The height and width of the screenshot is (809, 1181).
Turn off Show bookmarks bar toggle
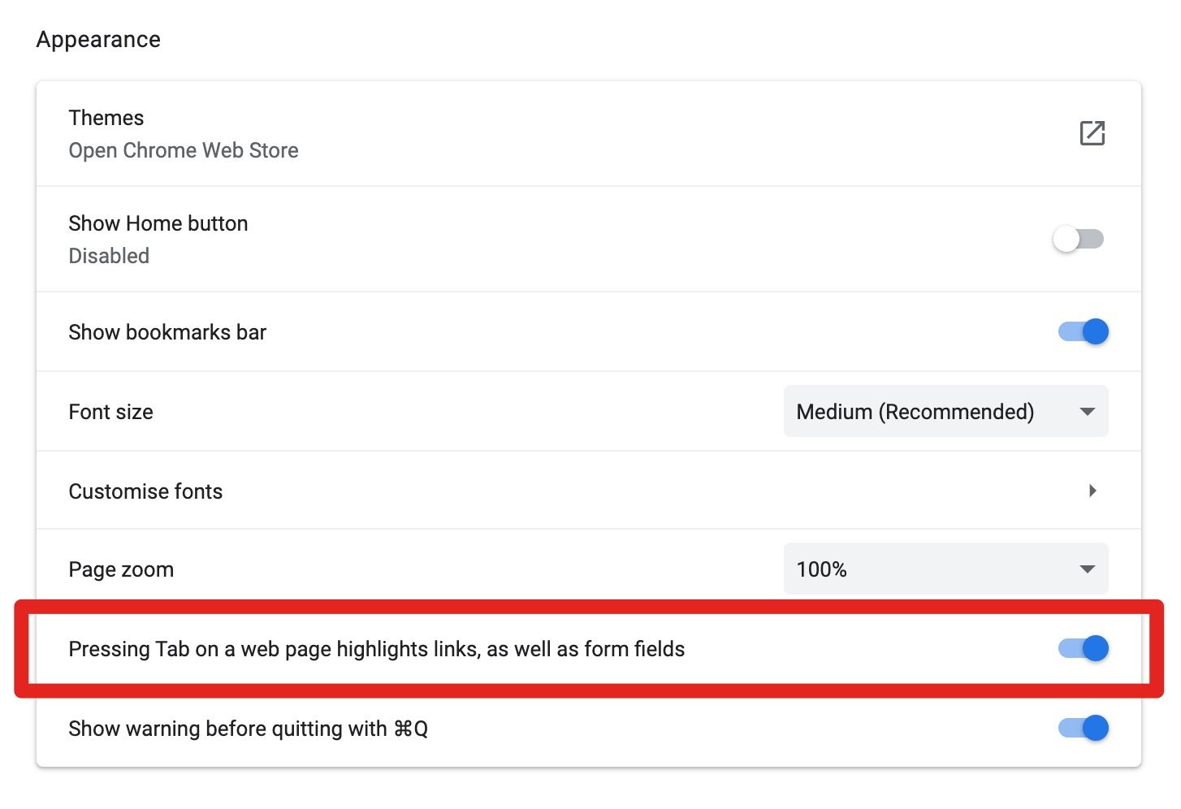[x=1083, y=331]
